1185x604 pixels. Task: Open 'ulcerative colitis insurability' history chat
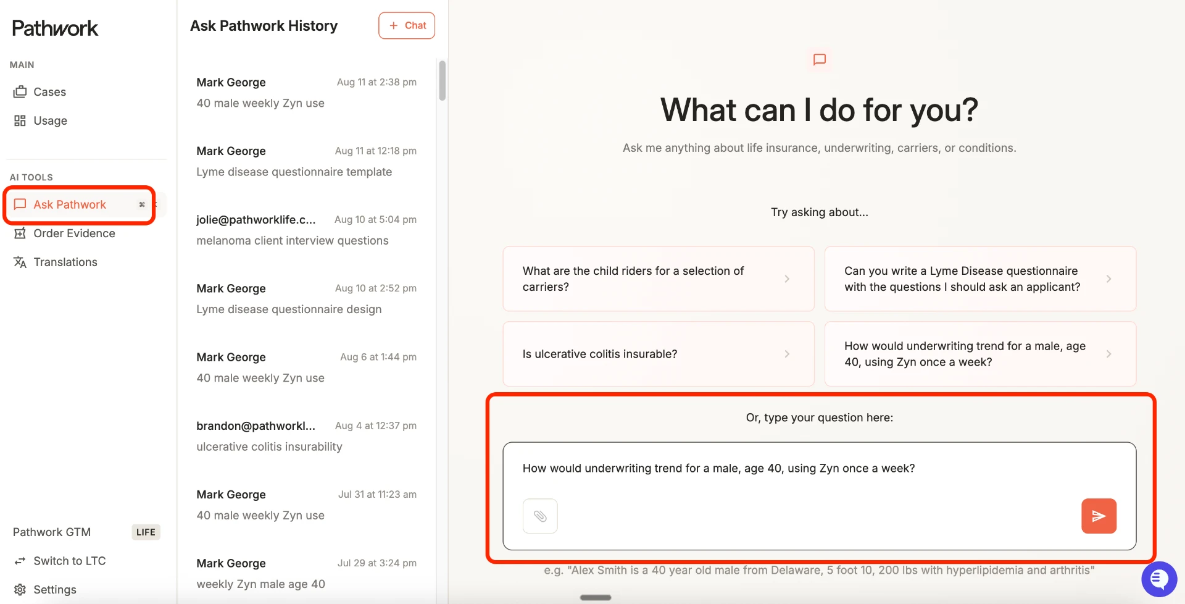pyautogui.click(x=306, y=436)
